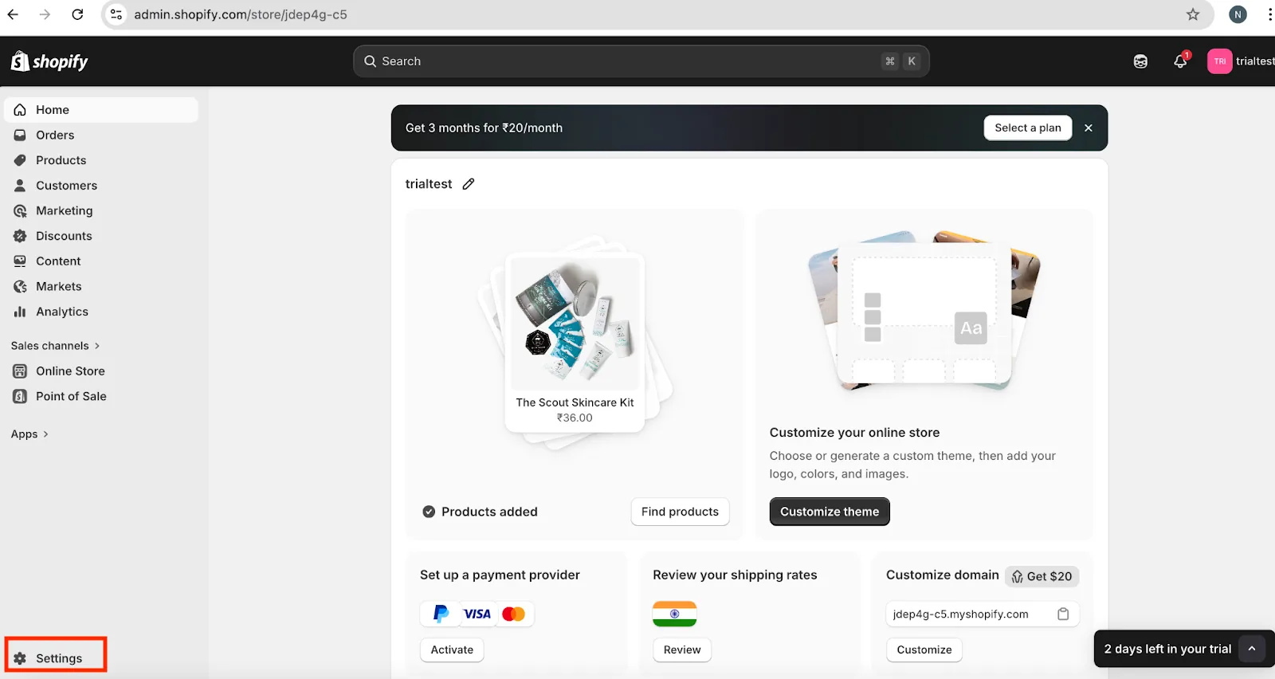Go to Analytics
Image resolution: width=1275 pixels, height=679 pixels.
101,312
